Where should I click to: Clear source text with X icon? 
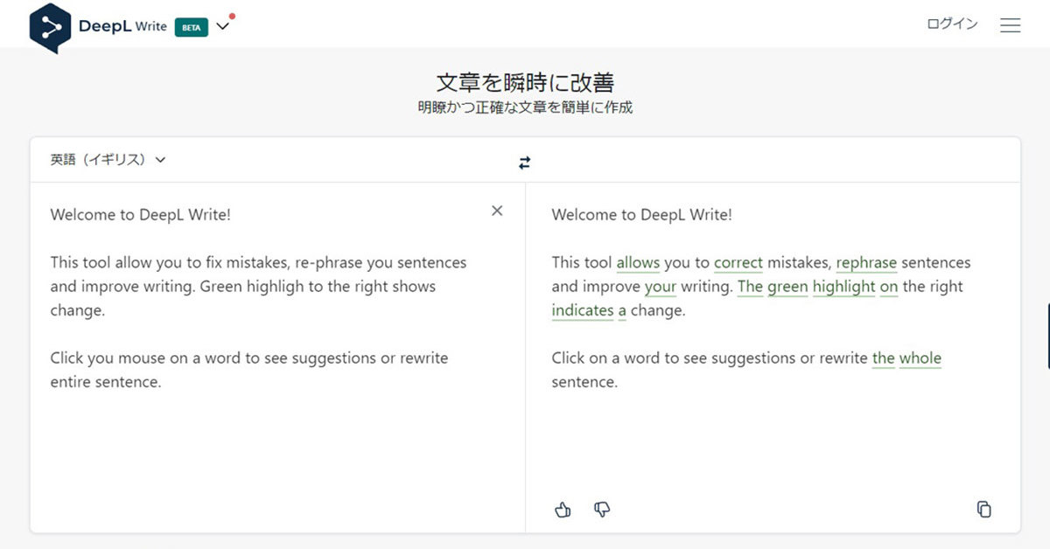pos(497,211)
